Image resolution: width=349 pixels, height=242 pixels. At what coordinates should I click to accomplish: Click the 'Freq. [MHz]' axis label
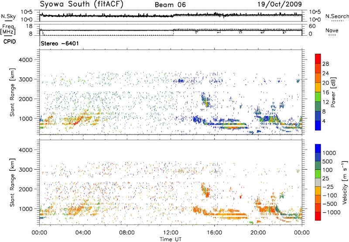point(8,29)
